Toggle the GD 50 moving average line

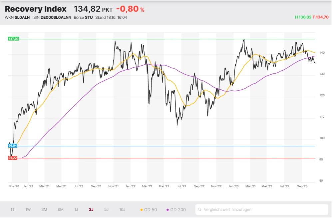(x=149, y=210)
